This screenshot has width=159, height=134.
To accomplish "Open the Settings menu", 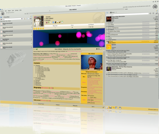I will 17,11.
